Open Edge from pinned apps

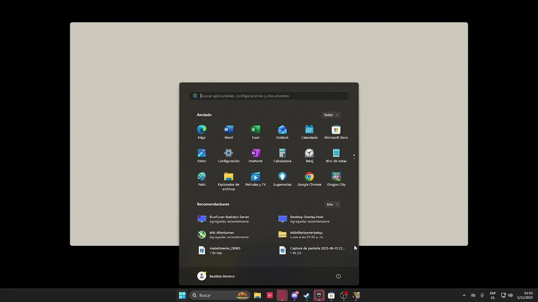(x=202, y=132)
